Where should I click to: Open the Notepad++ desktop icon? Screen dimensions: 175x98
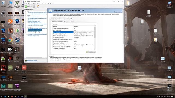click(3, 59)
